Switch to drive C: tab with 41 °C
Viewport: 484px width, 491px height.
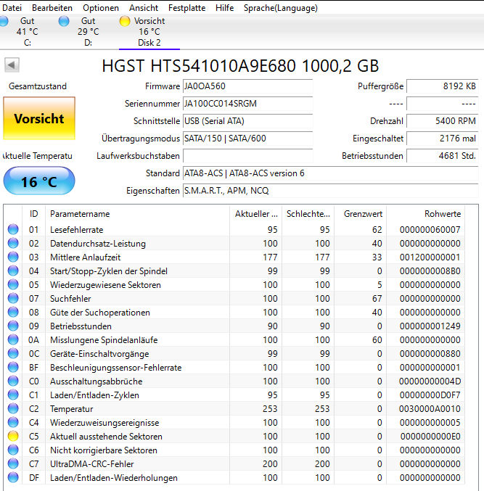click(28, 32)
